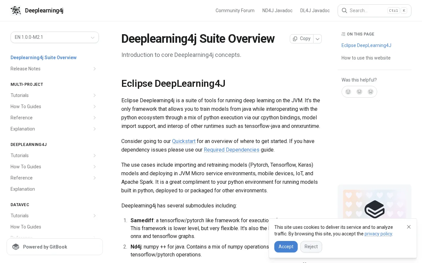Viewport: 422px width, 263px height.
Task: Open Deeplearning4j Explanation page
Action: point(23,189)
